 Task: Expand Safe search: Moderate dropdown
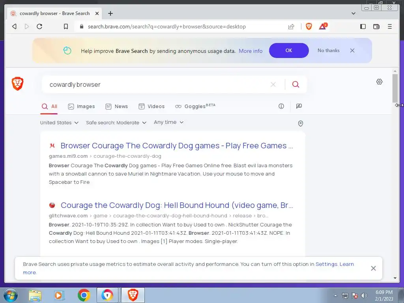pyautogui.click(x=116, y=123)
